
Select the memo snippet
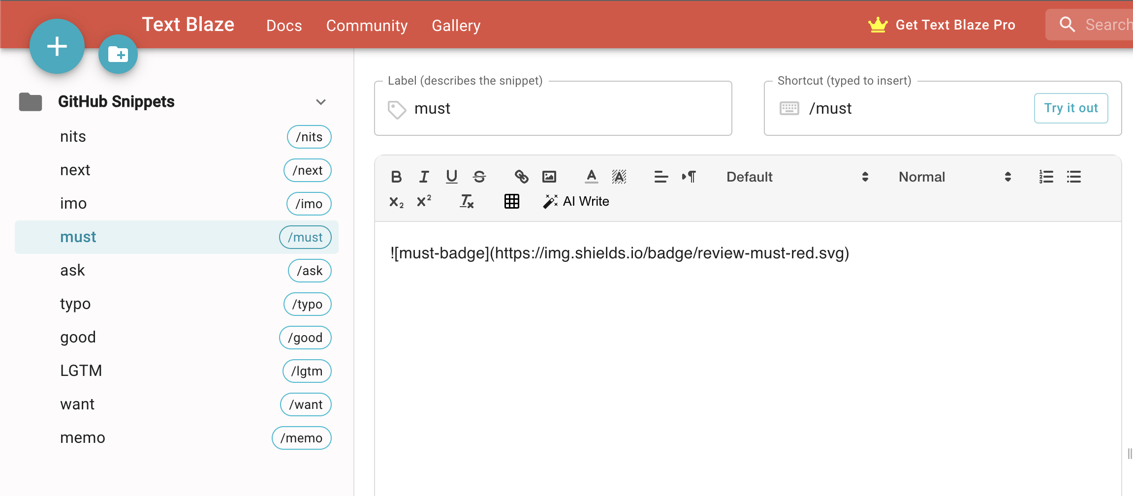(x=177, y=438)
